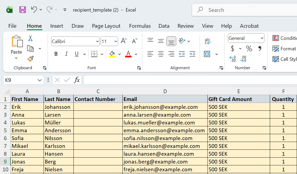297x174 pixels.
Task: Click the Paste clipboard icon
Action: pyautogui.click(x=17, y=41)
